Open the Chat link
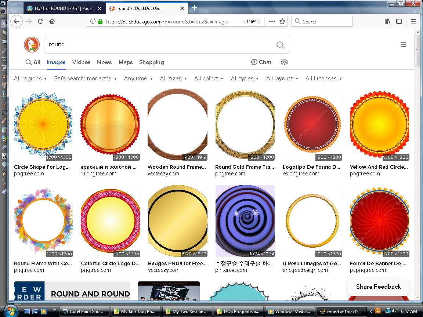Screen dimensions: 423x317 point(261,62)
